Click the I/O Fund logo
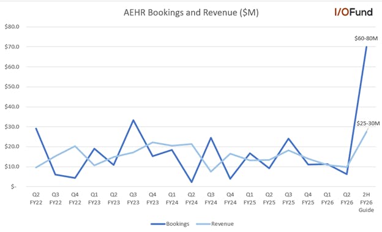 click(353, 12)
